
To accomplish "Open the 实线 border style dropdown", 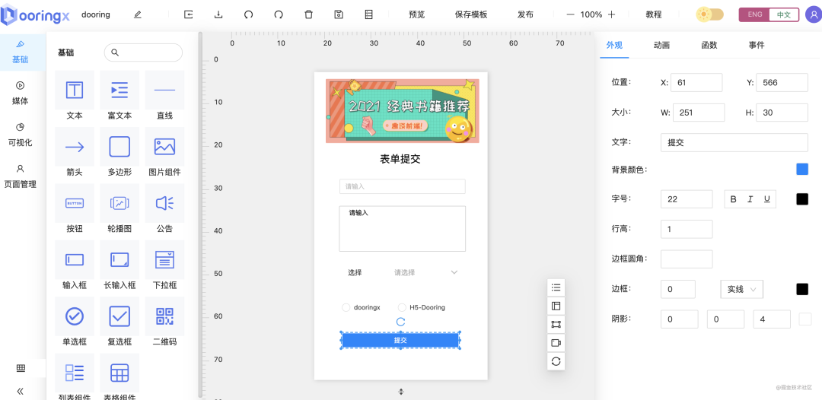I will 742,289.
